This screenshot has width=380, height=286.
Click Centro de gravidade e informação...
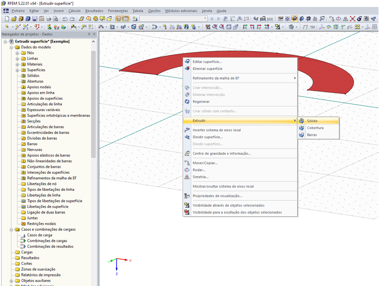pos(240,153)
